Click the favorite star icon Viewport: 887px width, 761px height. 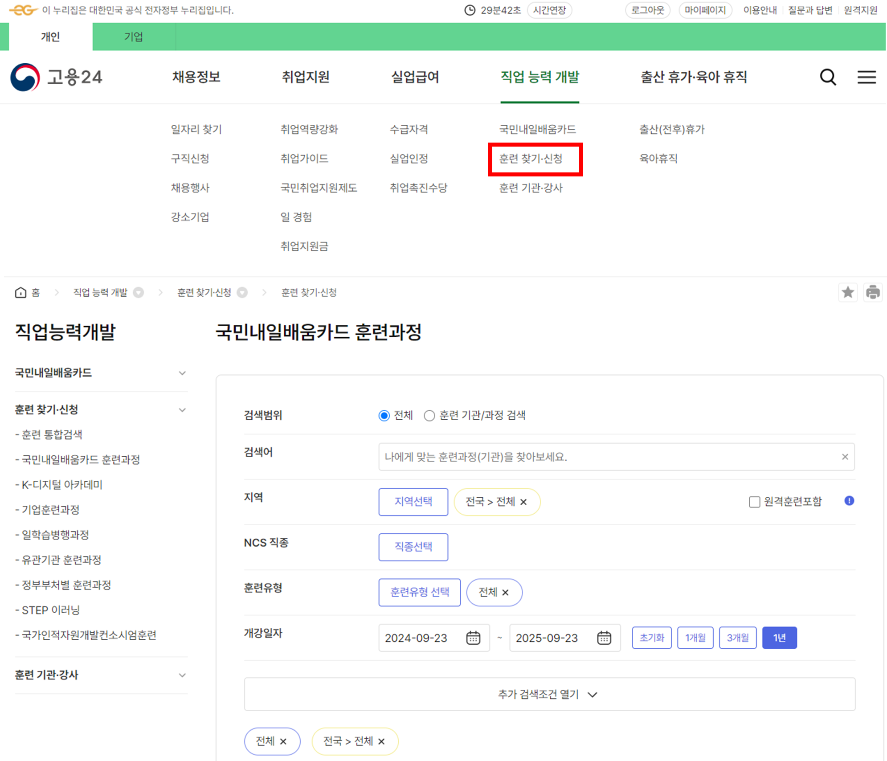(x=848, y=292)
